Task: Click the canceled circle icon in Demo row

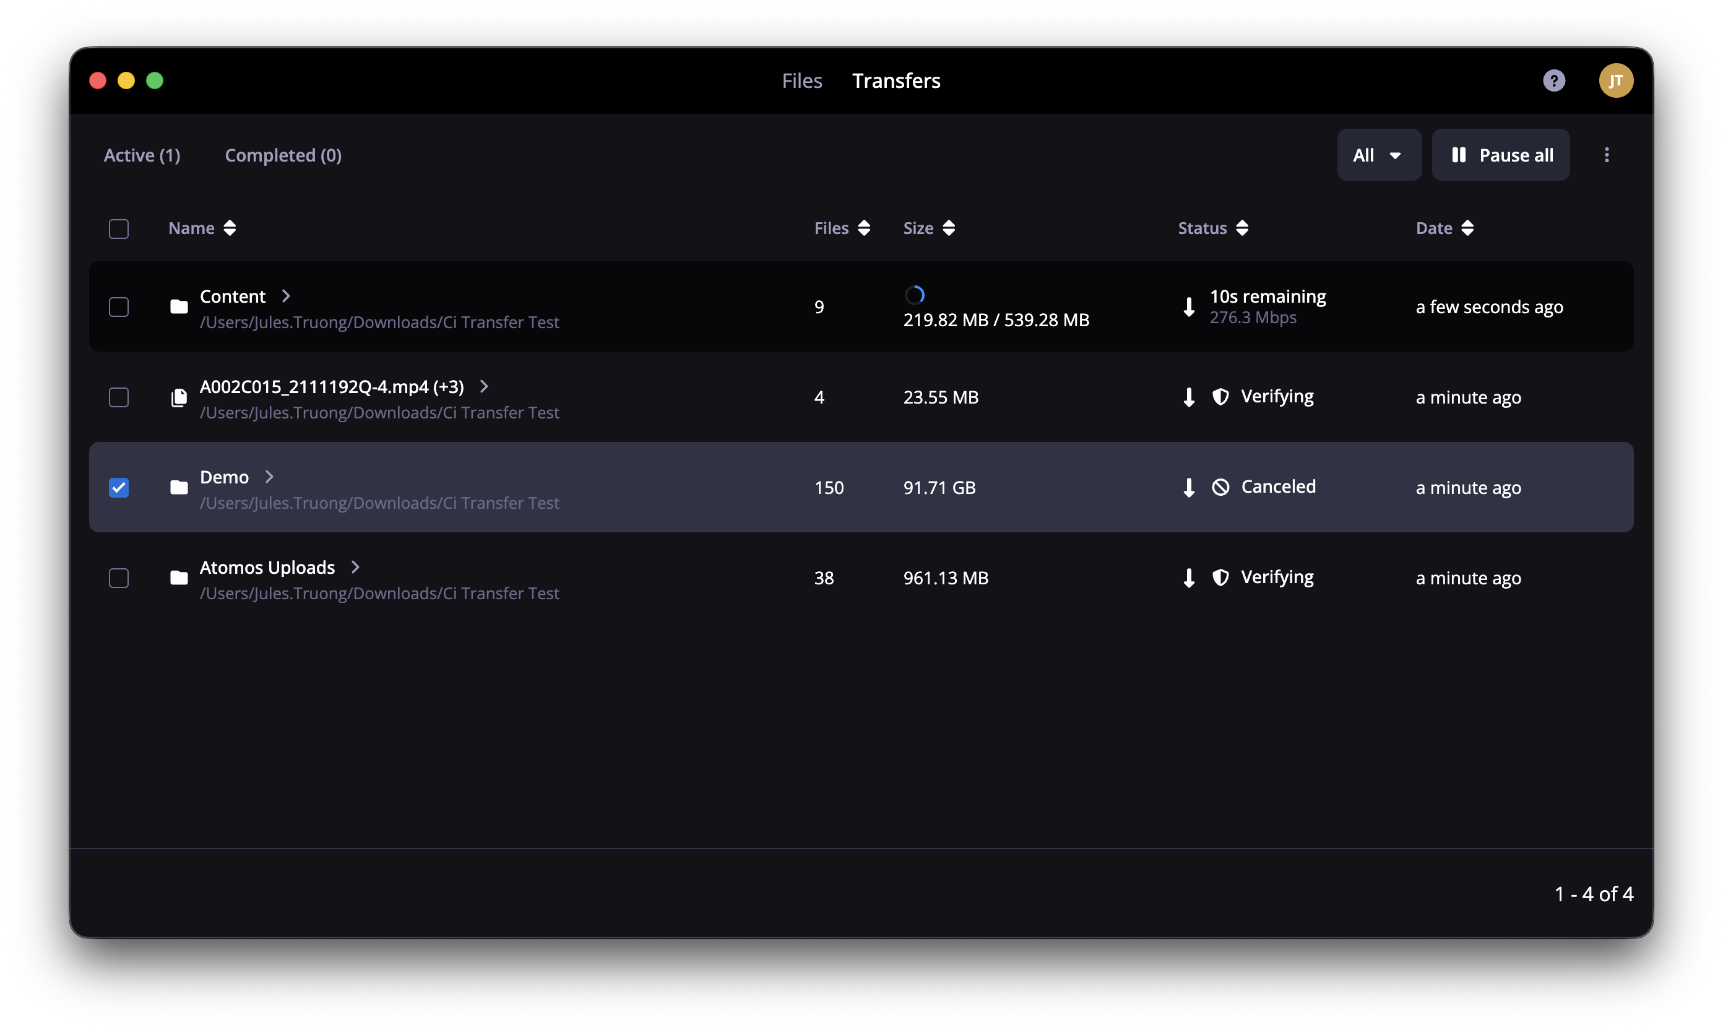Action: tap(1220, 487)
